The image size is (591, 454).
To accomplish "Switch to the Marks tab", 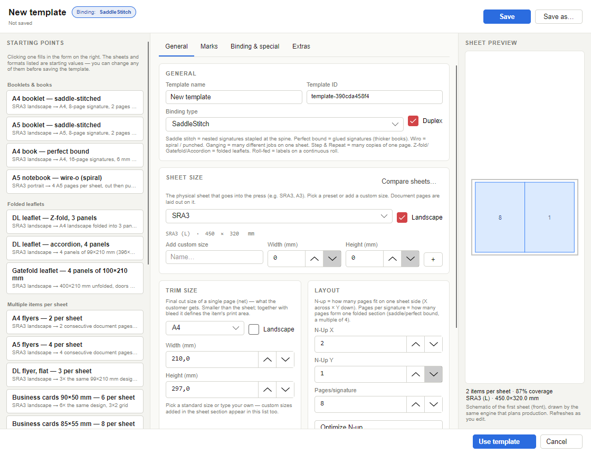I will coord(209,46).
